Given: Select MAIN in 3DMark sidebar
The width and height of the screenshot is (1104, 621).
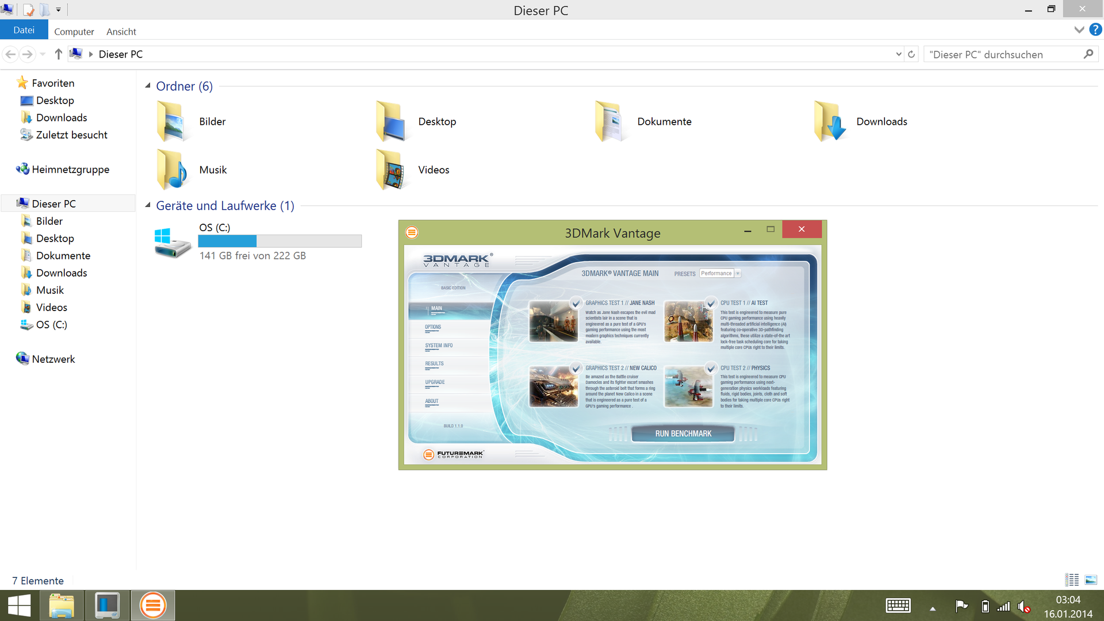Looking at the screenshot, I should (451, 310).
